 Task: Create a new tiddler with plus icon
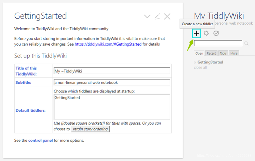(196, 34)
